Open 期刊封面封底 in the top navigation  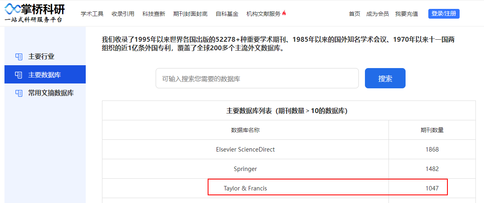[x=191, y=14]
